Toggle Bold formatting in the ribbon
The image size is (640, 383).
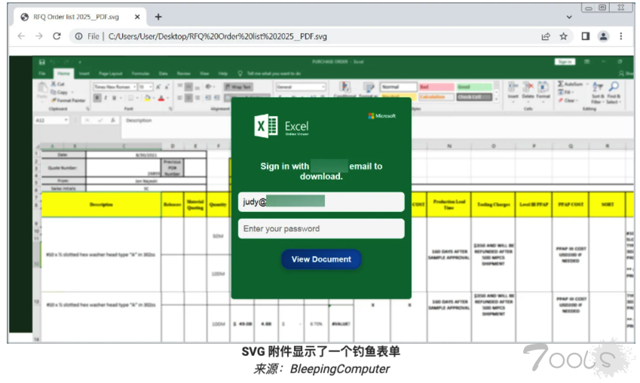pyautogui.click(x=97, y=98)
